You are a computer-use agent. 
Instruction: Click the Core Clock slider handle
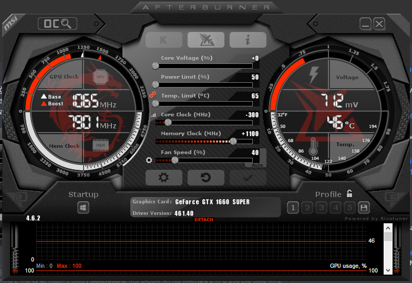click(x=168, y=123)
